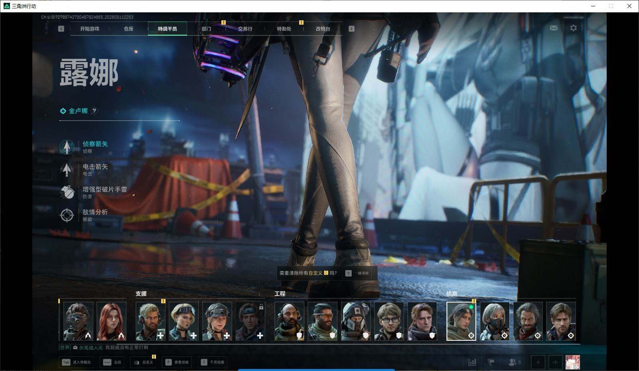The image size is (639, 371).
Task: Pick the bearded engineer wearing orange glasses
Action: click(322, 321)
